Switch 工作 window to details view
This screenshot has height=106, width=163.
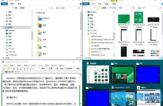(159, 58)
